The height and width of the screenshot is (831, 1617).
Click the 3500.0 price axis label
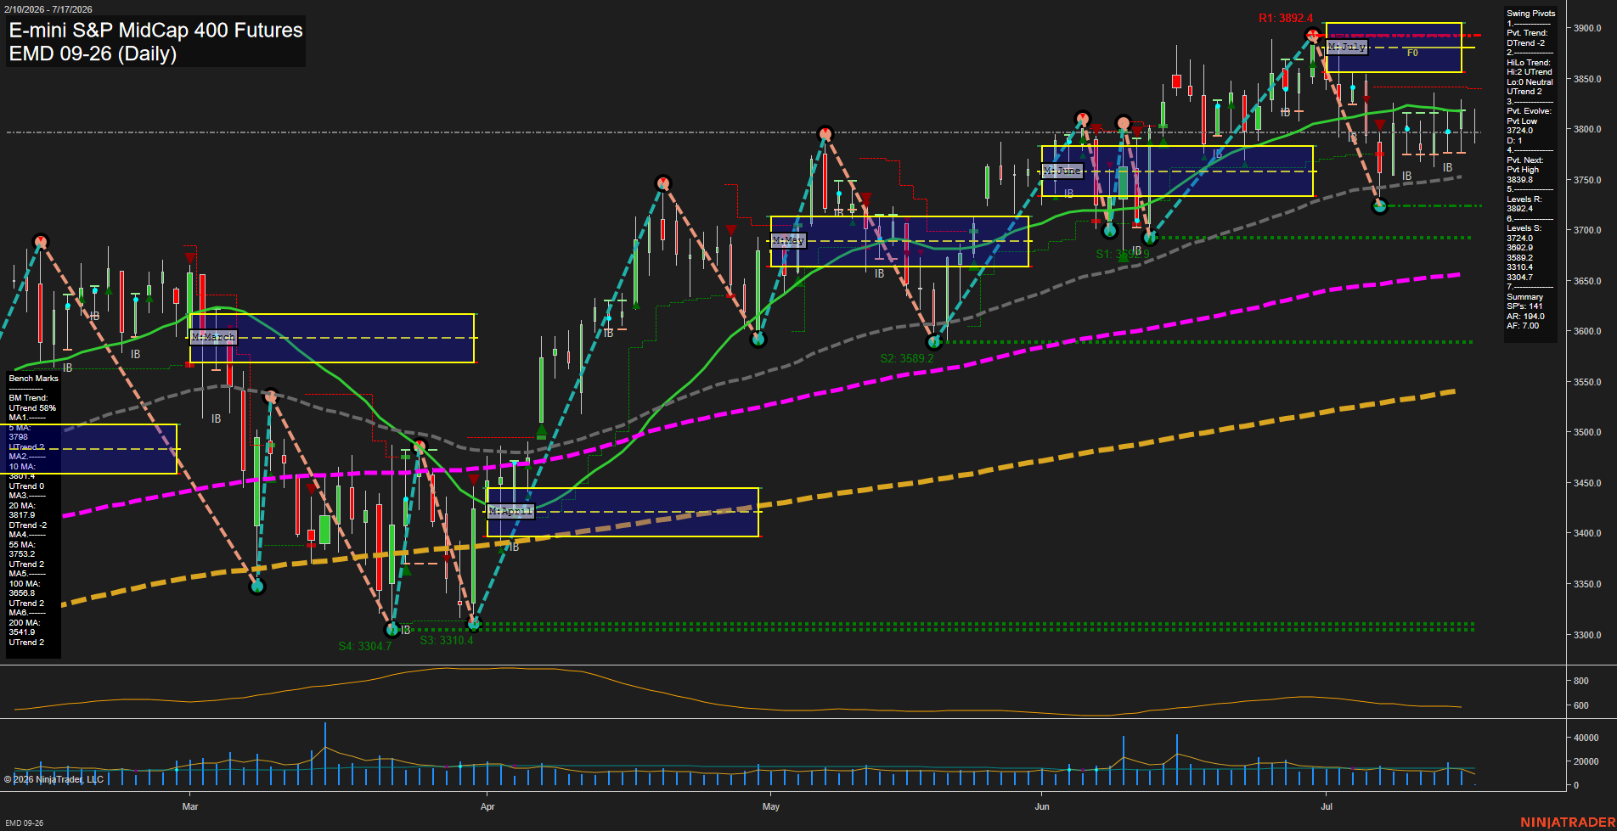tap(1587, 432)
